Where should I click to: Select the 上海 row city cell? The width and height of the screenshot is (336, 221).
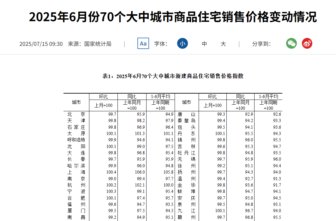76,172
